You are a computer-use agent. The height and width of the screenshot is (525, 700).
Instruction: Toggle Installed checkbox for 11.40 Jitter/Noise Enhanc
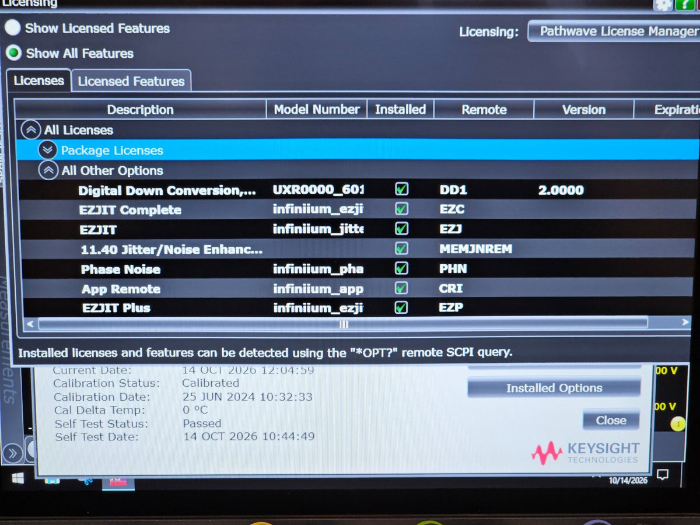(401, 248)
